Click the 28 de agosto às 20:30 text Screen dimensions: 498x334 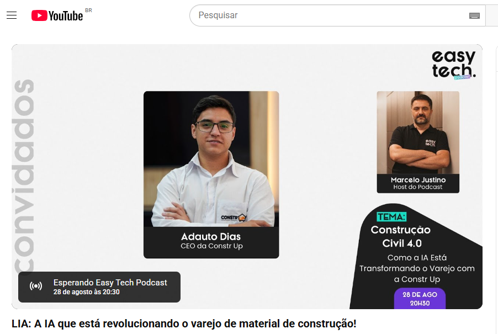tap(86, 292)
